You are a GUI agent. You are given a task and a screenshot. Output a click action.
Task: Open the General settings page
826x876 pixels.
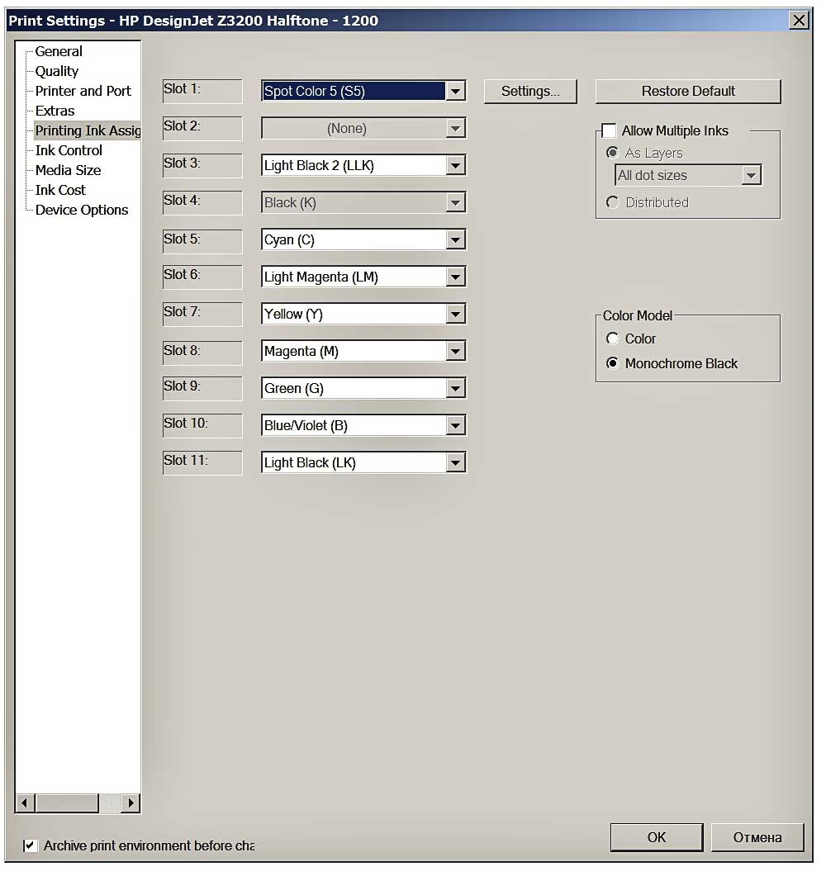click(x=59, y=51)
